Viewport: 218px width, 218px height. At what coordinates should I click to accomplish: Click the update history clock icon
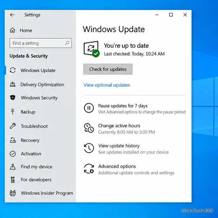[89, 148]
